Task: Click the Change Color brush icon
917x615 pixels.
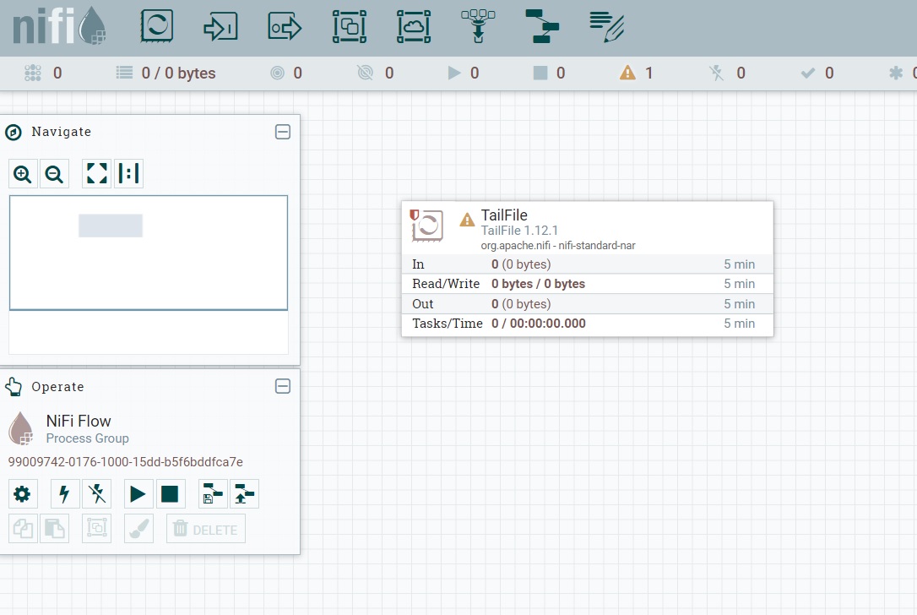Action: [x=138, y=529]
